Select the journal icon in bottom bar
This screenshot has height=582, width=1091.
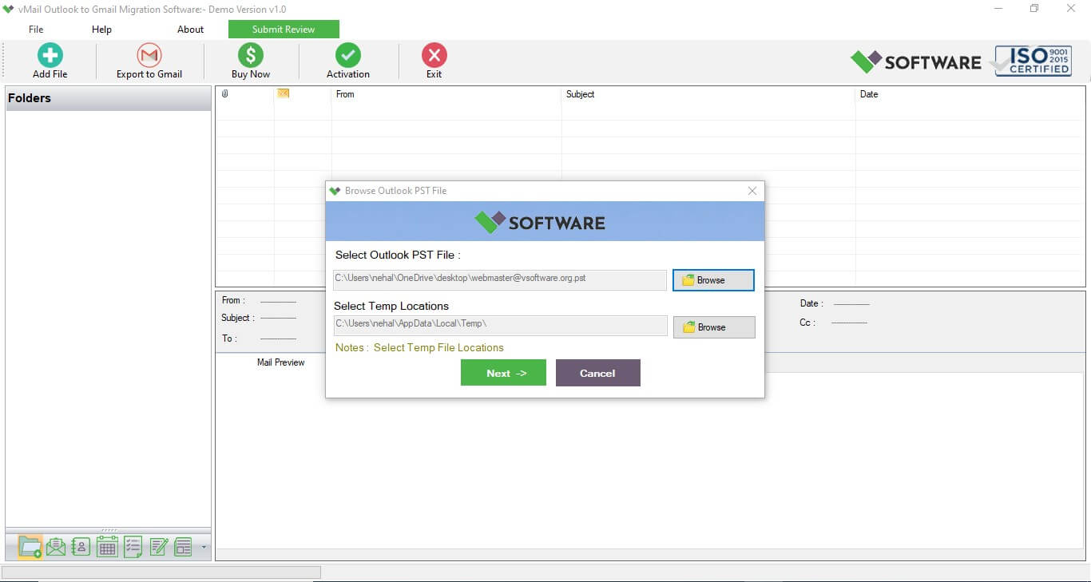point(183,547)
